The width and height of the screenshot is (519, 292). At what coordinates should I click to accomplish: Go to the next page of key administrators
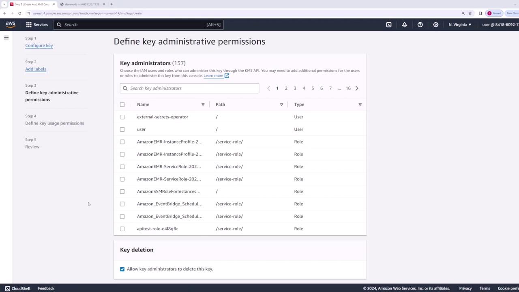[357, 88]
